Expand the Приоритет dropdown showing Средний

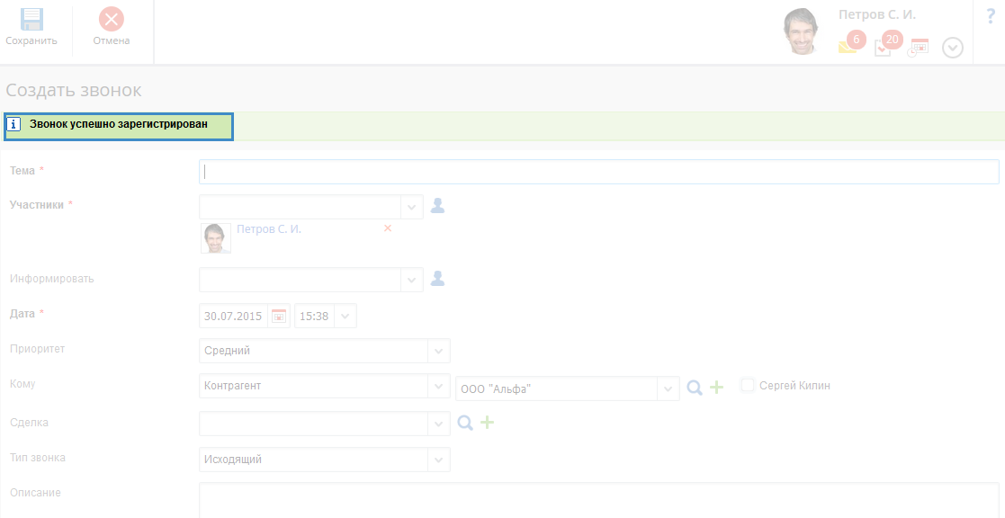[x=438, y=351]
